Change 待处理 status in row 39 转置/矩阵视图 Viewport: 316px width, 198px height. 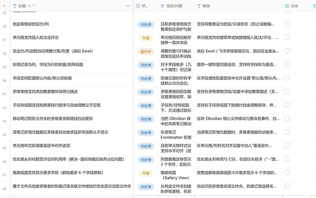pos(146,65)
